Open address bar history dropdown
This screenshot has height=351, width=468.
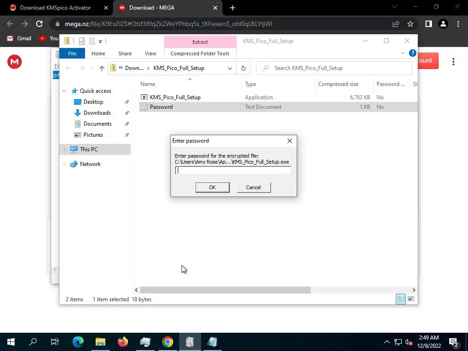229,69
